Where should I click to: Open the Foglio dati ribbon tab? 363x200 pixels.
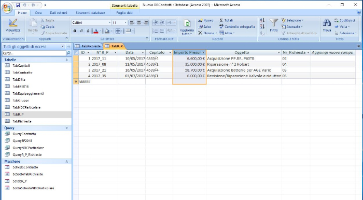coord(124,13)
